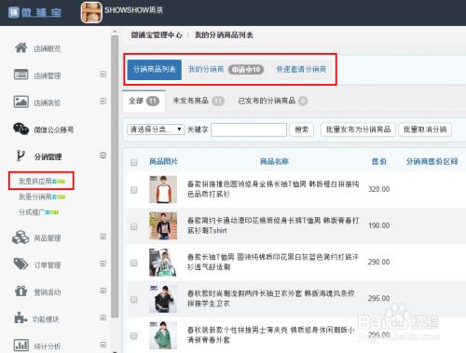Expand the 功能模块 menu
Image resolution: width=466 pixels, height=353 pixels.
point(103,318)
